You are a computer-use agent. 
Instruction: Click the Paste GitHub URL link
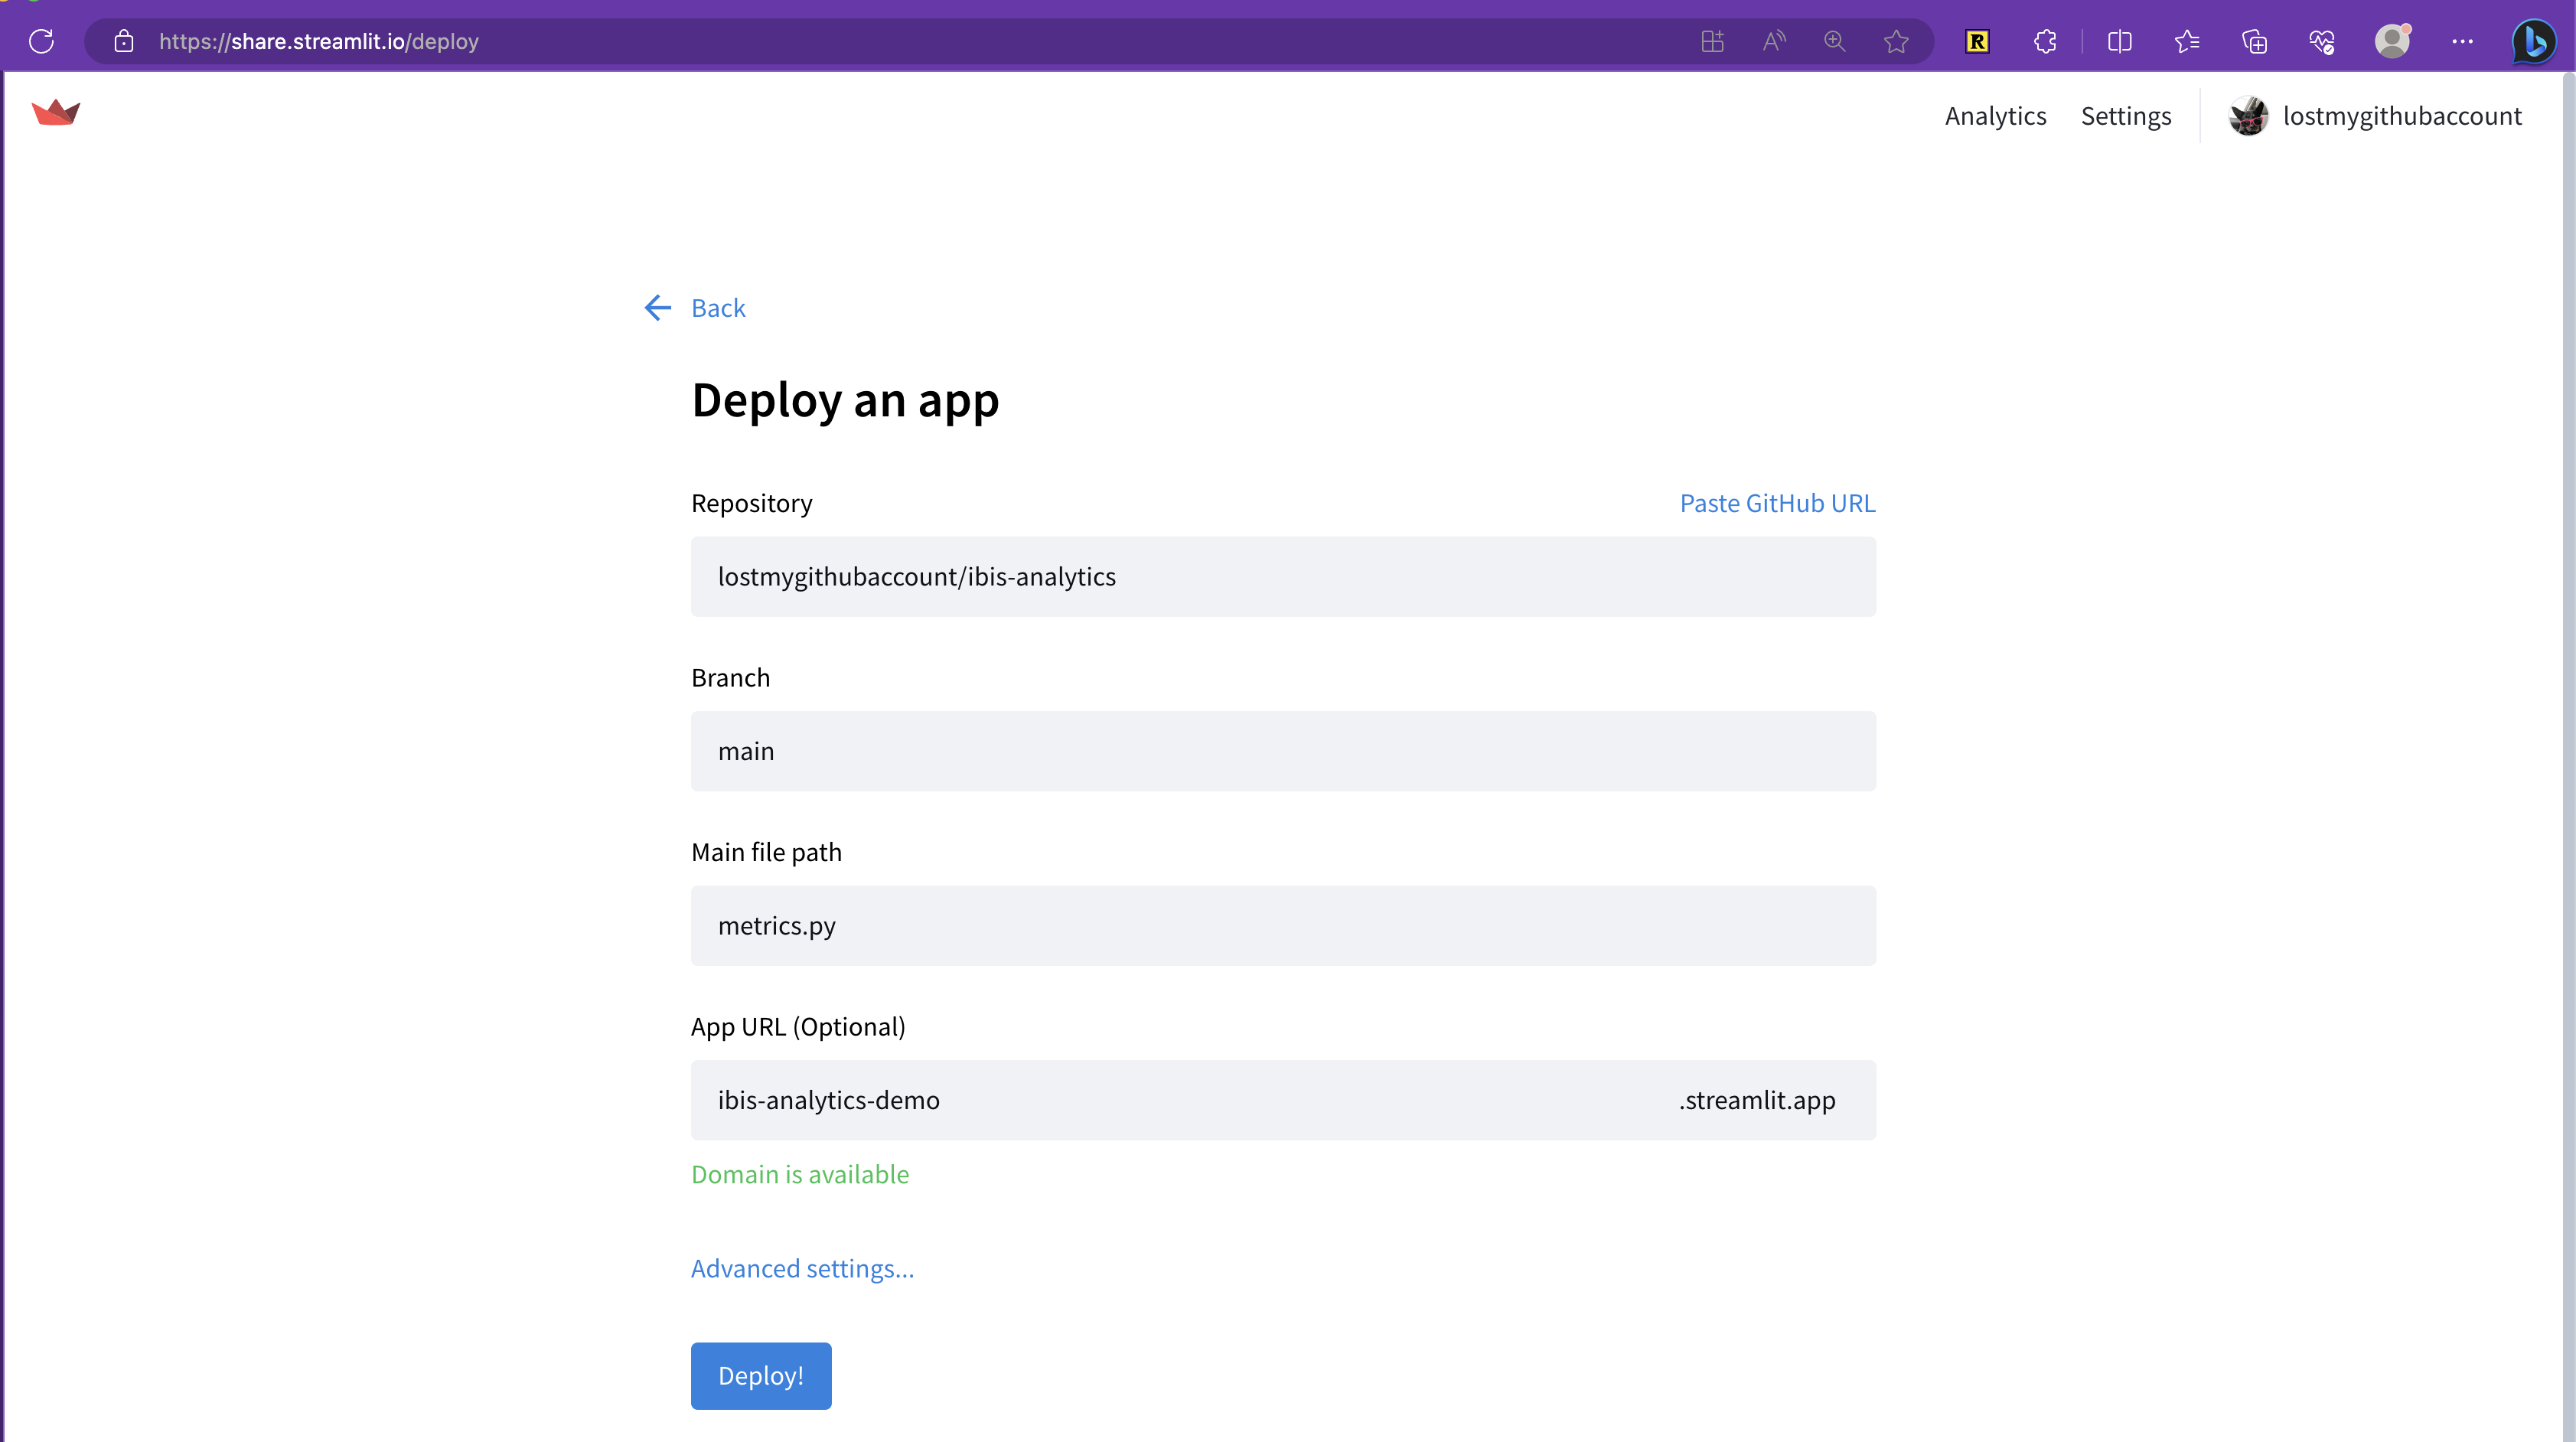pyautogui.click(x=1777, y=503)
